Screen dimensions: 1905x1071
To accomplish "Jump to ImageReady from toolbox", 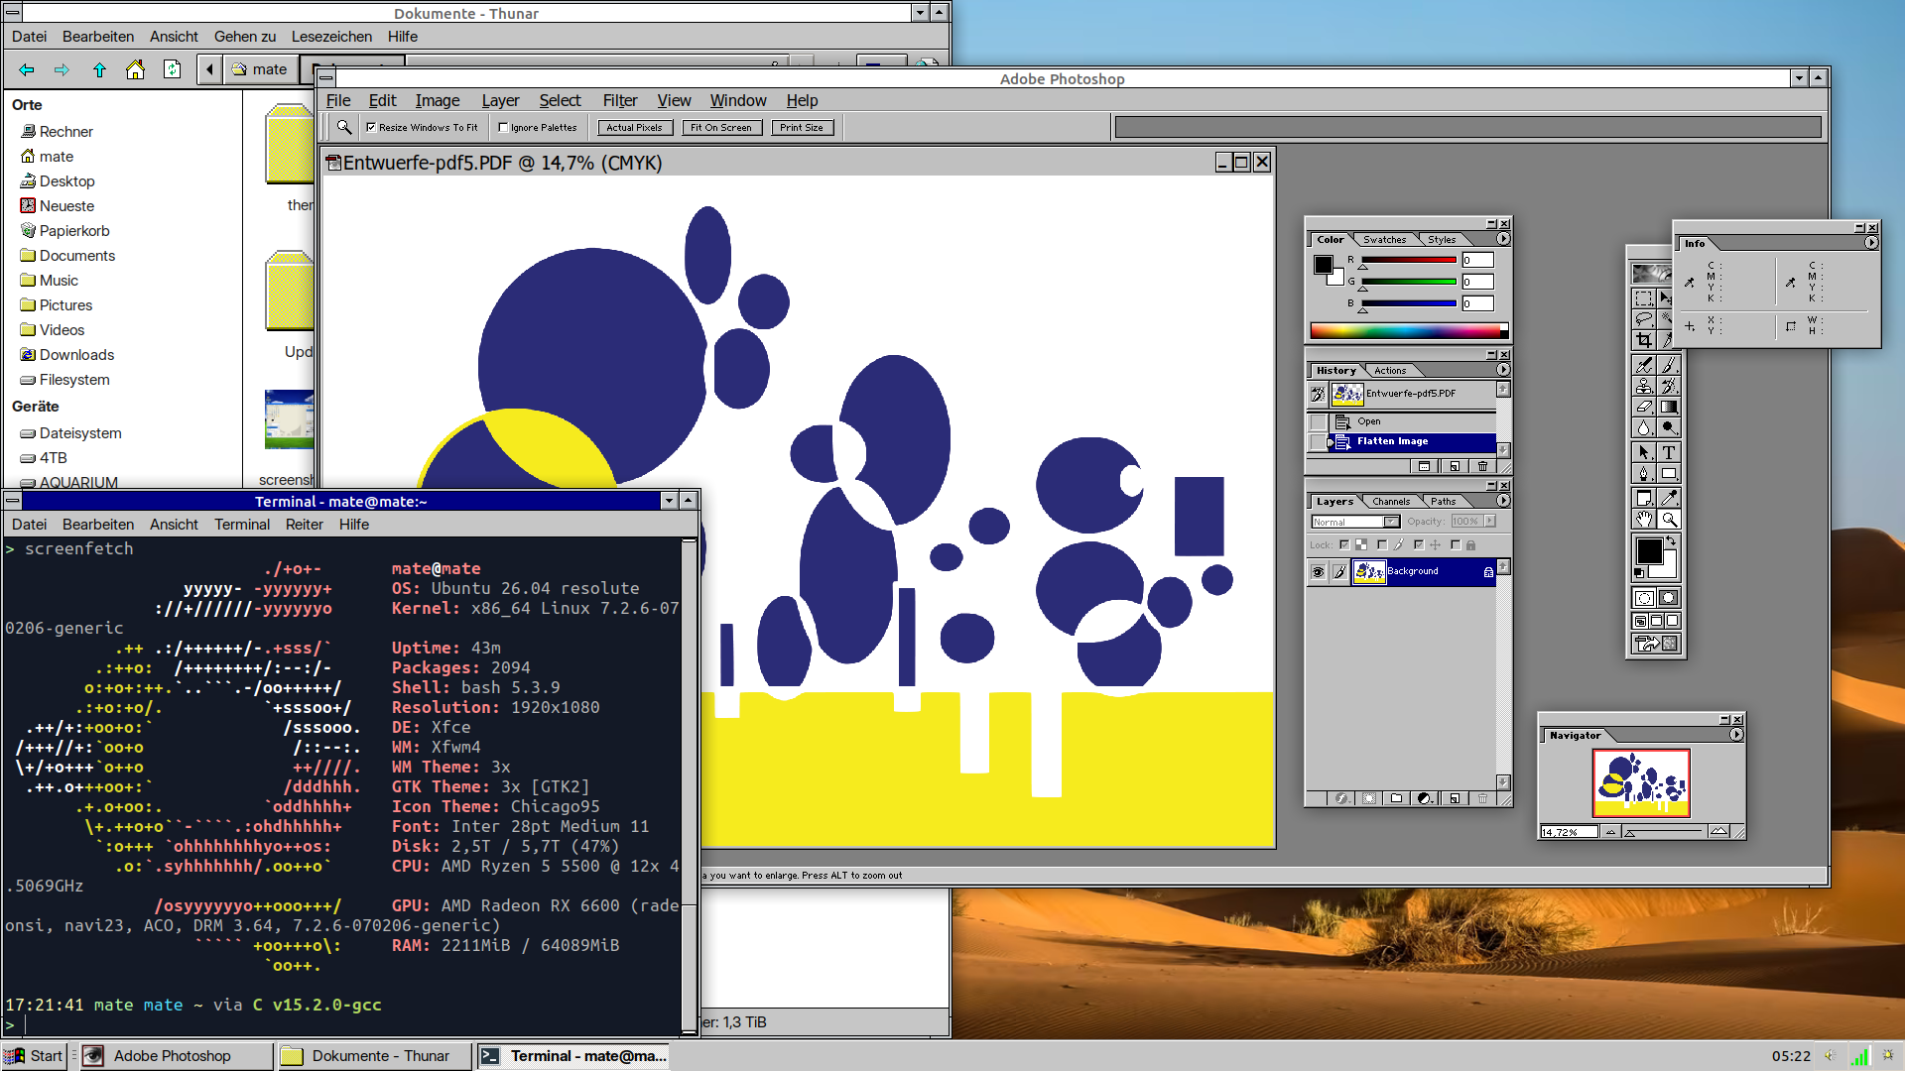I will (x=1656, y=644).
